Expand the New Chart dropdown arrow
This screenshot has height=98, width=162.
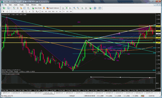tap(6, 8)
